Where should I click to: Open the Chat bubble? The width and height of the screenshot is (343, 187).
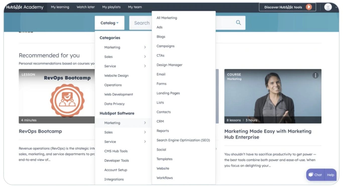click(315, 175)
